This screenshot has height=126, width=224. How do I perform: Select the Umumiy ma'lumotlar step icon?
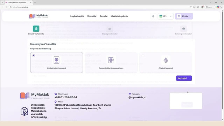pos(36,29)
